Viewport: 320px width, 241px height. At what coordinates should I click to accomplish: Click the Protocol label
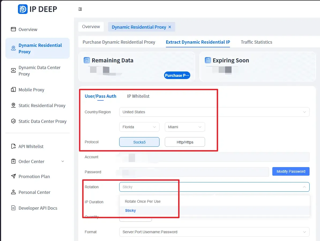91,142
